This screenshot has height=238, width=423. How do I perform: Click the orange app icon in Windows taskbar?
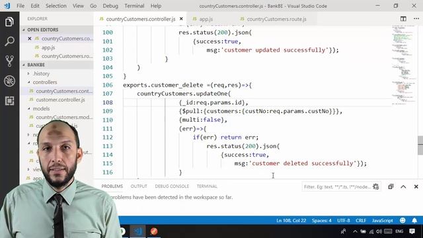tap(154, 231)
